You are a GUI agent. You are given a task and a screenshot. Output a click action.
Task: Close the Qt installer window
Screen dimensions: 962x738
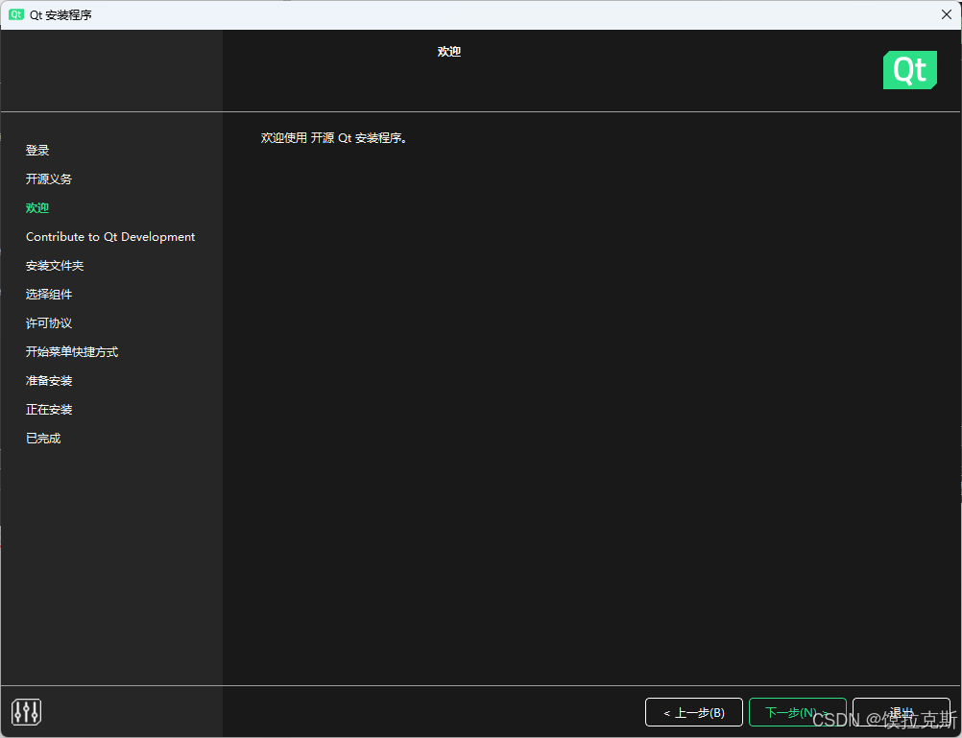point(947,14)
